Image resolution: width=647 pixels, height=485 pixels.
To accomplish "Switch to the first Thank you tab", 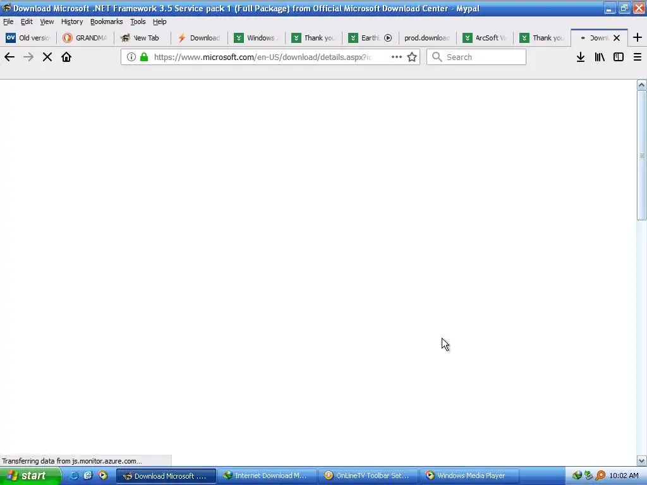I will [313, 38].
